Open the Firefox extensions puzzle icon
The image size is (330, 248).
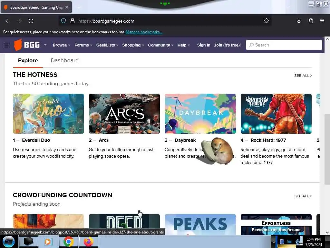[311, 21]
